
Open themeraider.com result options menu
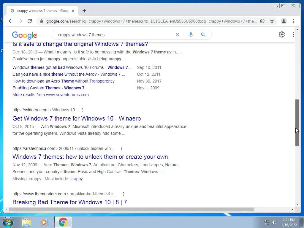(123, 194)
